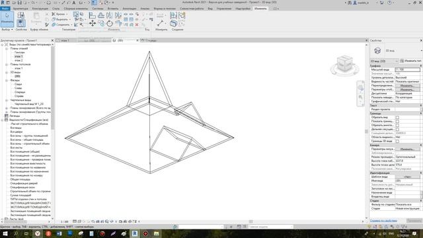Expand the Планы этажей tree node
The image size is (423, 238).
pyautogui.click(x=7, y=48)
